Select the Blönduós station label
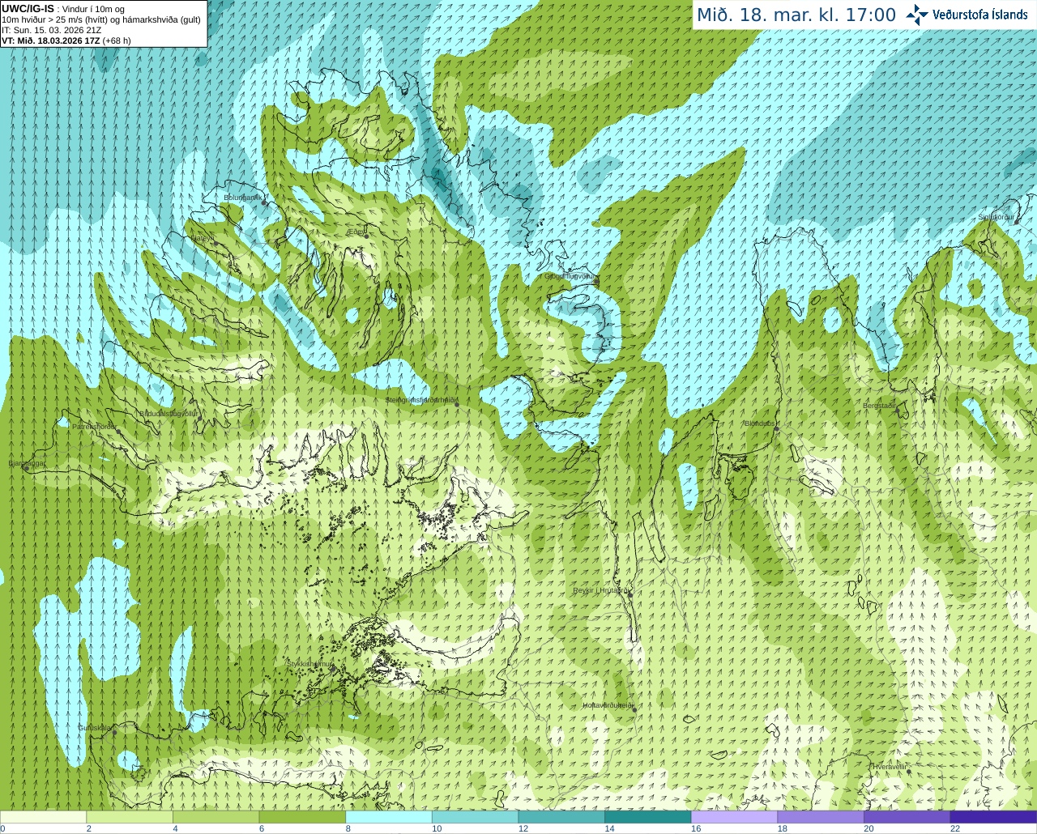This screenshot has height=834, width=1037. point(760,423)
